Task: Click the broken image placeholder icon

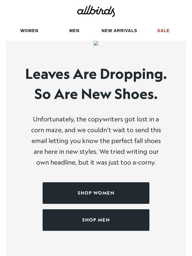Action: [96, 43]
